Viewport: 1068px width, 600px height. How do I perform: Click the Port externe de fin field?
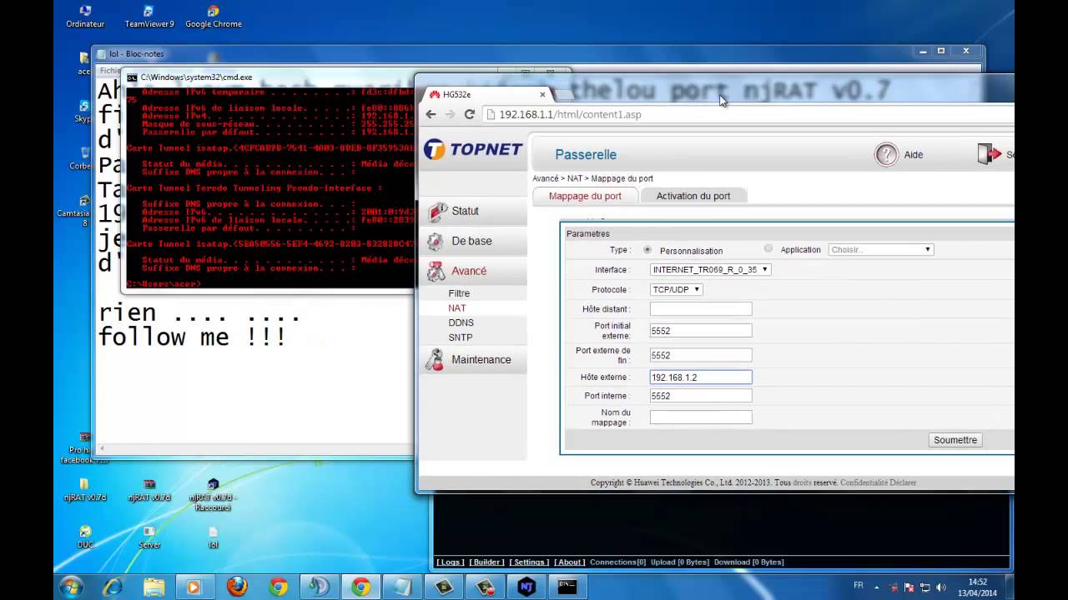701,355
